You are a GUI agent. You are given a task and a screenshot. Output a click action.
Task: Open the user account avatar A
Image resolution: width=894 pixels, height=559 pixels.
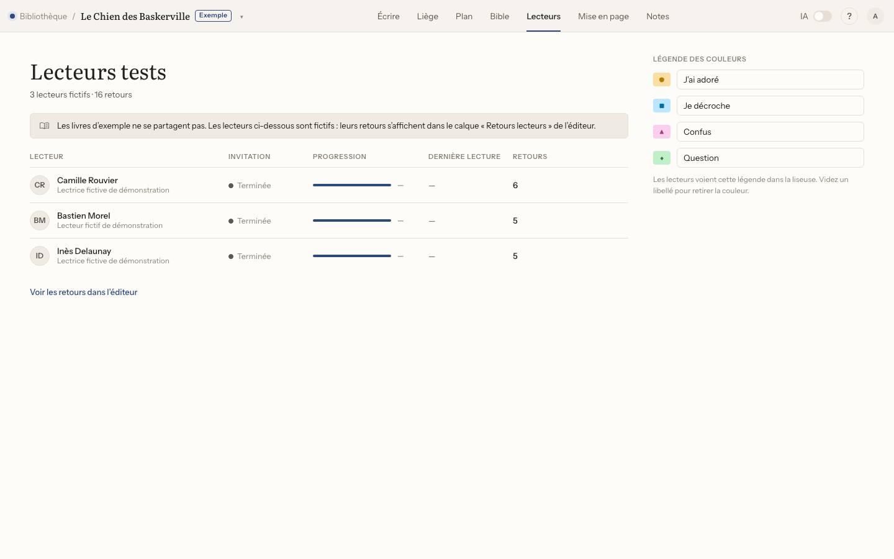(875, 16)
